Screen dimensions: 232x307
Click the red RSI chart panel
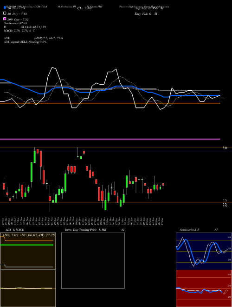pyautogui.click(x=204, y=288)
